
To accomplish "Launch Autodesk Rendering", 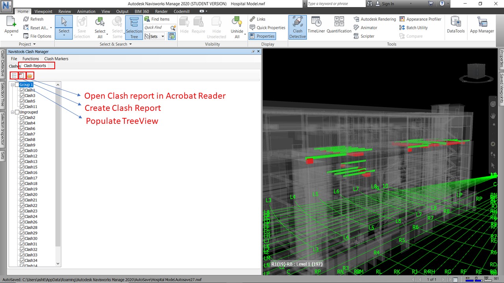I will (375, 19).
